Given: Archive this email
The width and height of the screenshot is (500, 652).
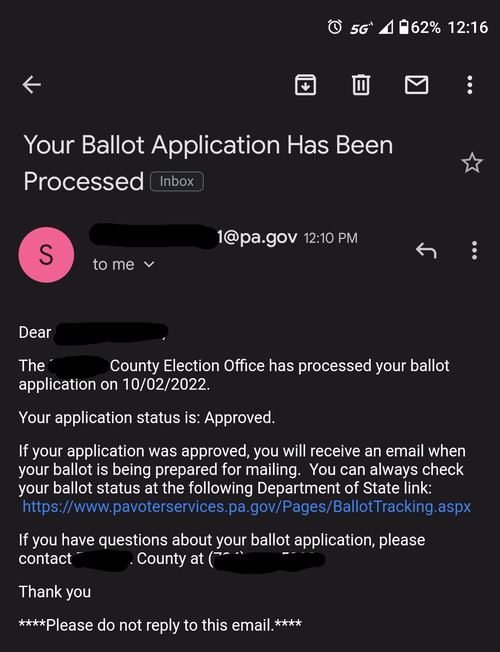Looking at the screenshot, I should 306,85.
